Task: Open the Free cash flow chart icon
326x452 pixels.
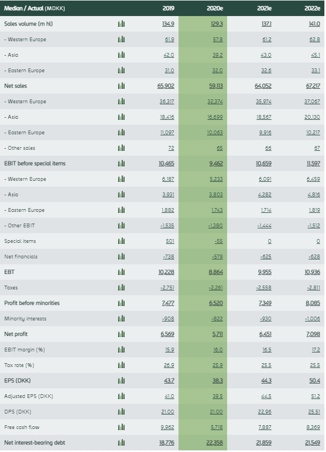Action: point(121,427)
